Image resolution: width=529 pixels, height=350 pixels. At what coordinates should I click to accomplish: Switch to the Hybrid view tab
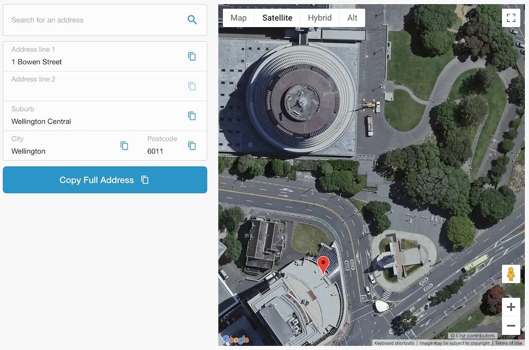click(320, 17)
